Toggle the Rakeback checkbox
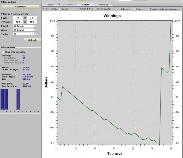This screenshot has width=183, height=158. point(119,9)
